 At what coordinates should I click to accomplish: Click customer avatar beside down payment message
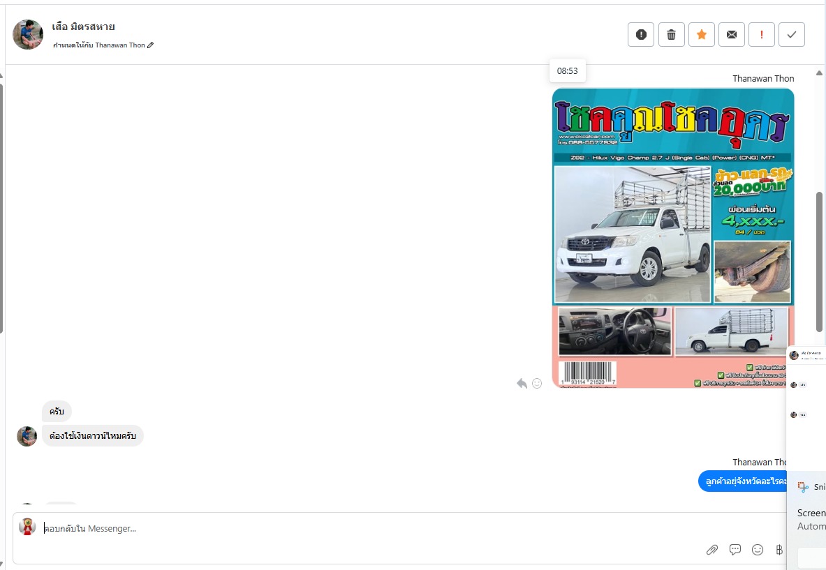tap(27, 436)
